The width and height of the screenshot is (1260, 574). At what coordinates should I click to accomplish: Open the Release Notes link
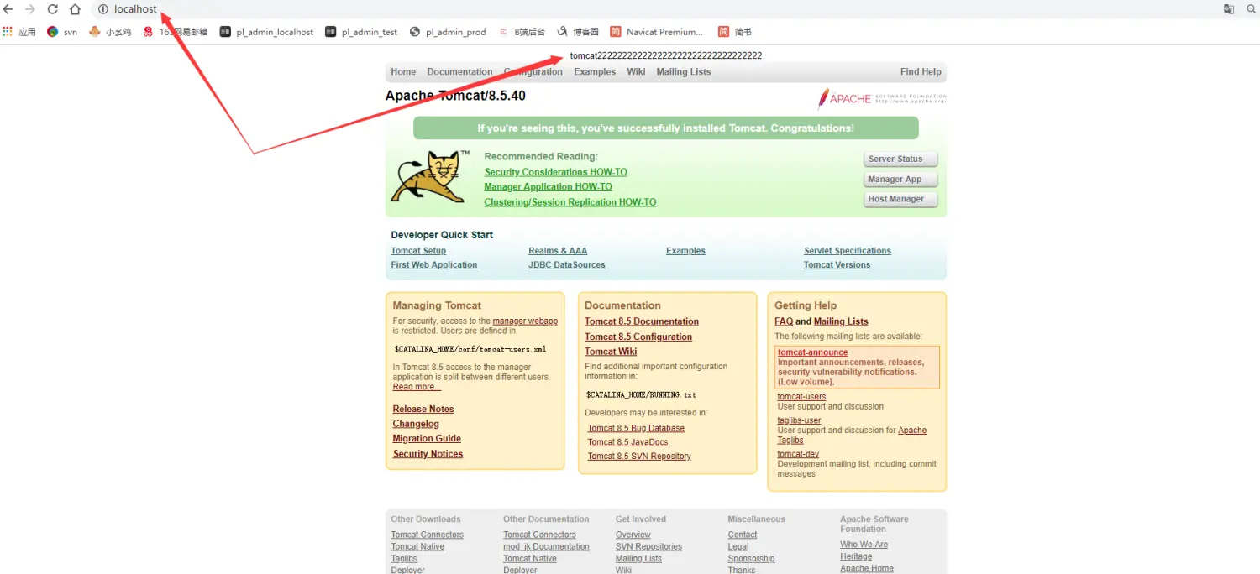423,410
